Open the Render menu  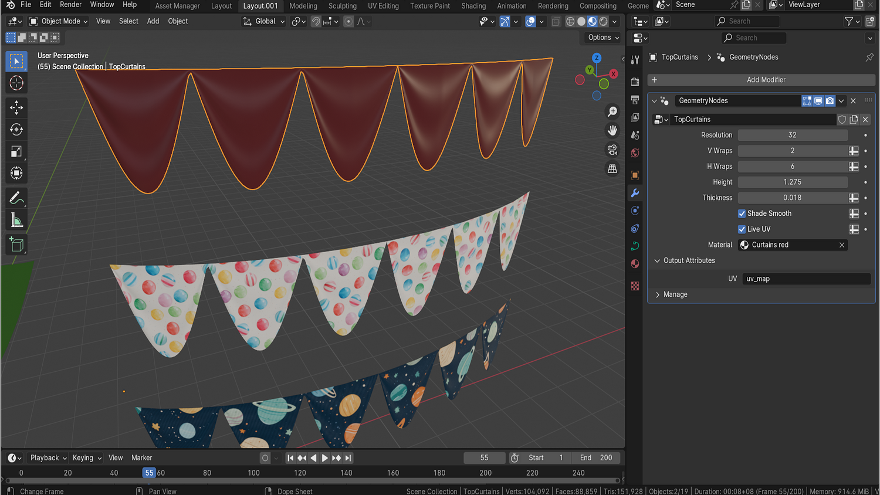click(x=70, y=5)
